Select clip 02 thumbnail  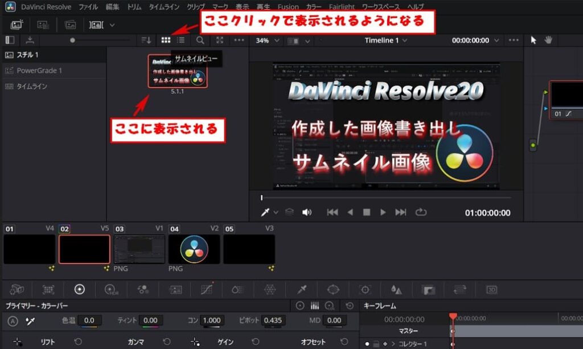click(x=84, y=249)
